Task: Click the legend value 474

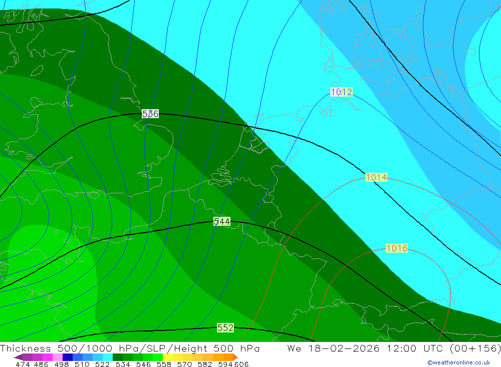Action: coord(23,364)
